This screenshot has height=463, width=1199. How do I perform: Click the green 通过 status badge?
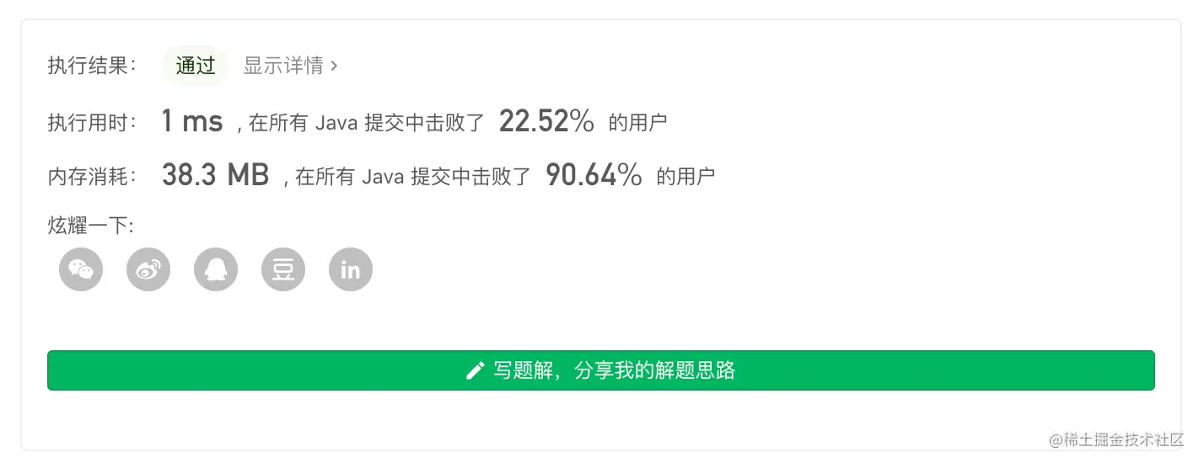pyautogui.click(x=196, y=66)
